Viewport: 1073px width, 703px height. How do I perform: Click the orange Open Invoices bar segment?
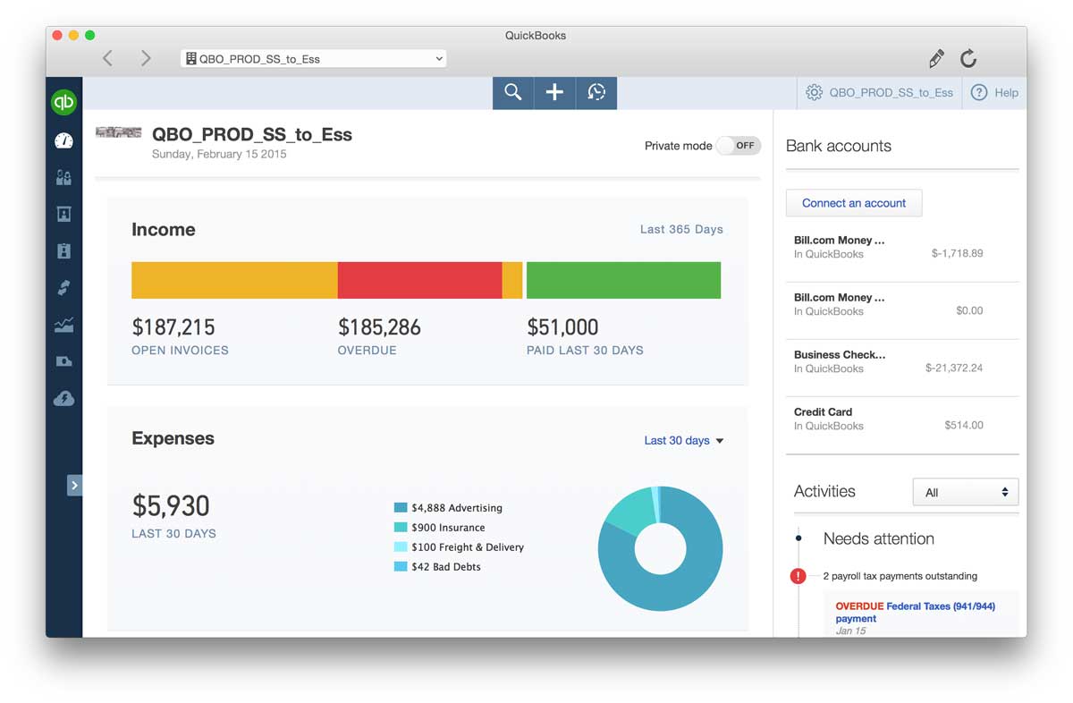(234, 280)
